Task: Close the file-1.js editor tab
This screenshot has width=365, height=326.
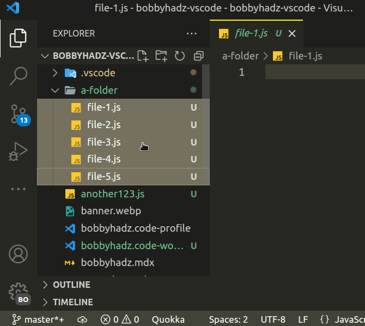Action: [x=292, y=34]
